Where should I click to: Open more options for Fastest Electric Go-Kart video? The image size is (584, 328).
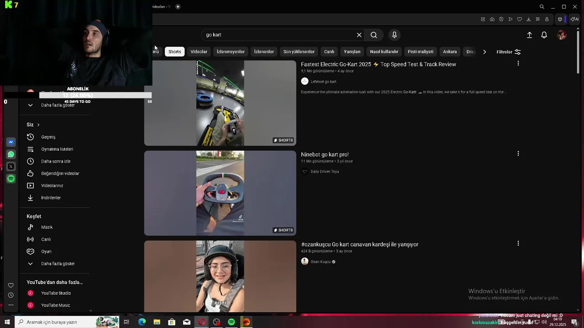click(518, 63)
